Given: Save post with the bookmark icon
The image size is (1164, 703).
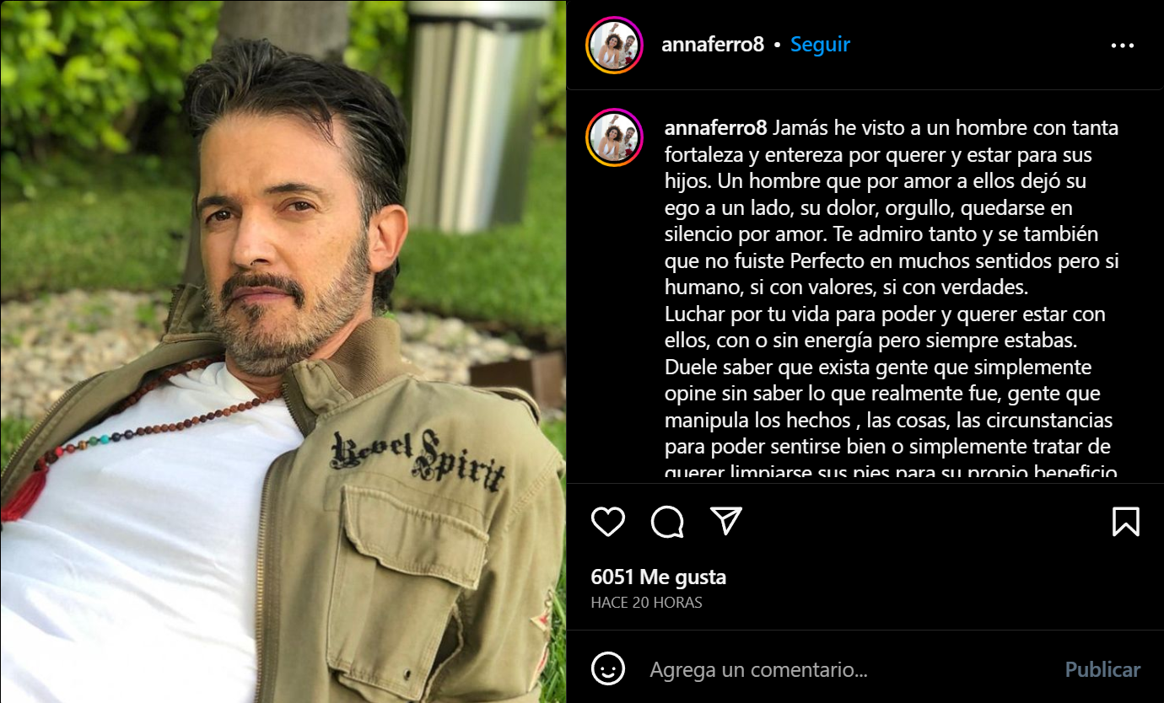Looking at the screenshot, I should [1126, 522].
